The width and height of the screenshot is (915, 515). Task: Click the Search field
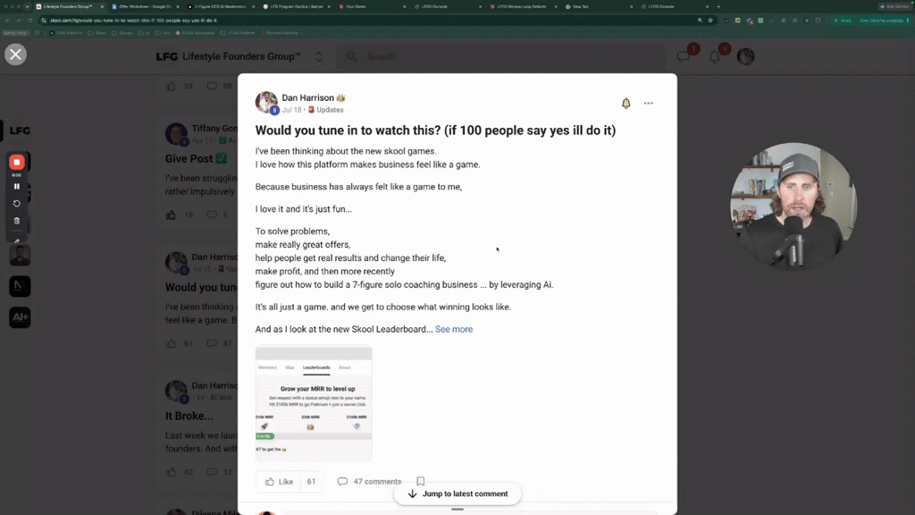click(502, 56)
